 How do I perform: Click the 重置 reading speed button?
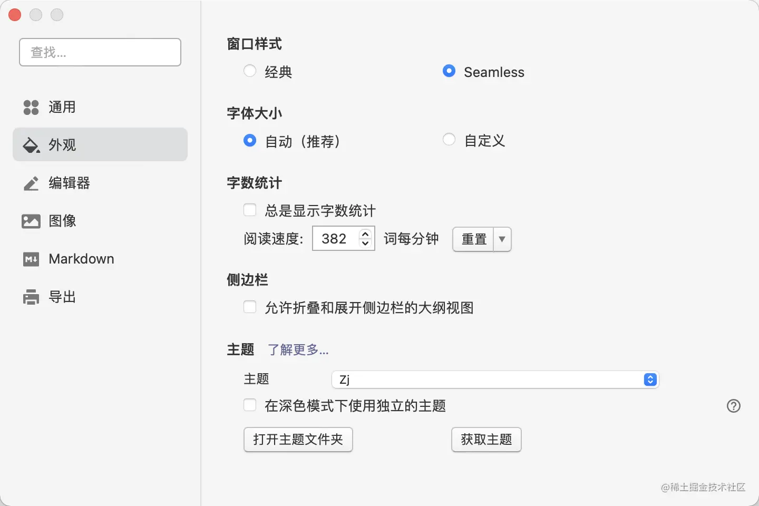[473, 239]
